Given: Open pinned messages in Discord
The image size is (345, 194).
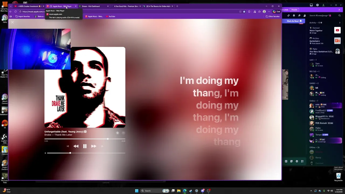Looking at the screenshot, I should click(299, 16).
